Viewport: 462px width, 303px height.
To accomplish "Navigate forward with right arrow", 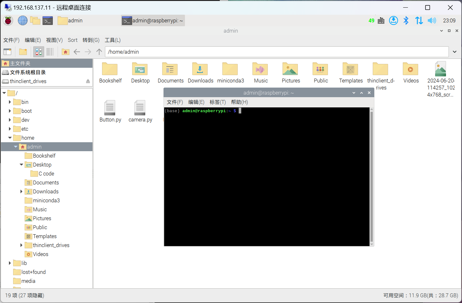I will [88, 52].
